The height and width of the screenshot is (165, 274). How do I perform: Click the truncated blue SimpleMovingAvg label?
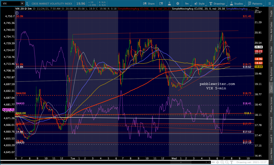tap(238, 9)
